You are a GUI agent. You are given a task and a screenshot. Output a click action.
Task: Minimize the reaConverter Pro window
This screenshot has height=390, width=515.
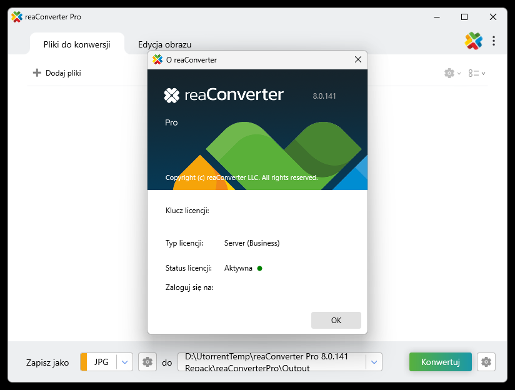[436, 17]
